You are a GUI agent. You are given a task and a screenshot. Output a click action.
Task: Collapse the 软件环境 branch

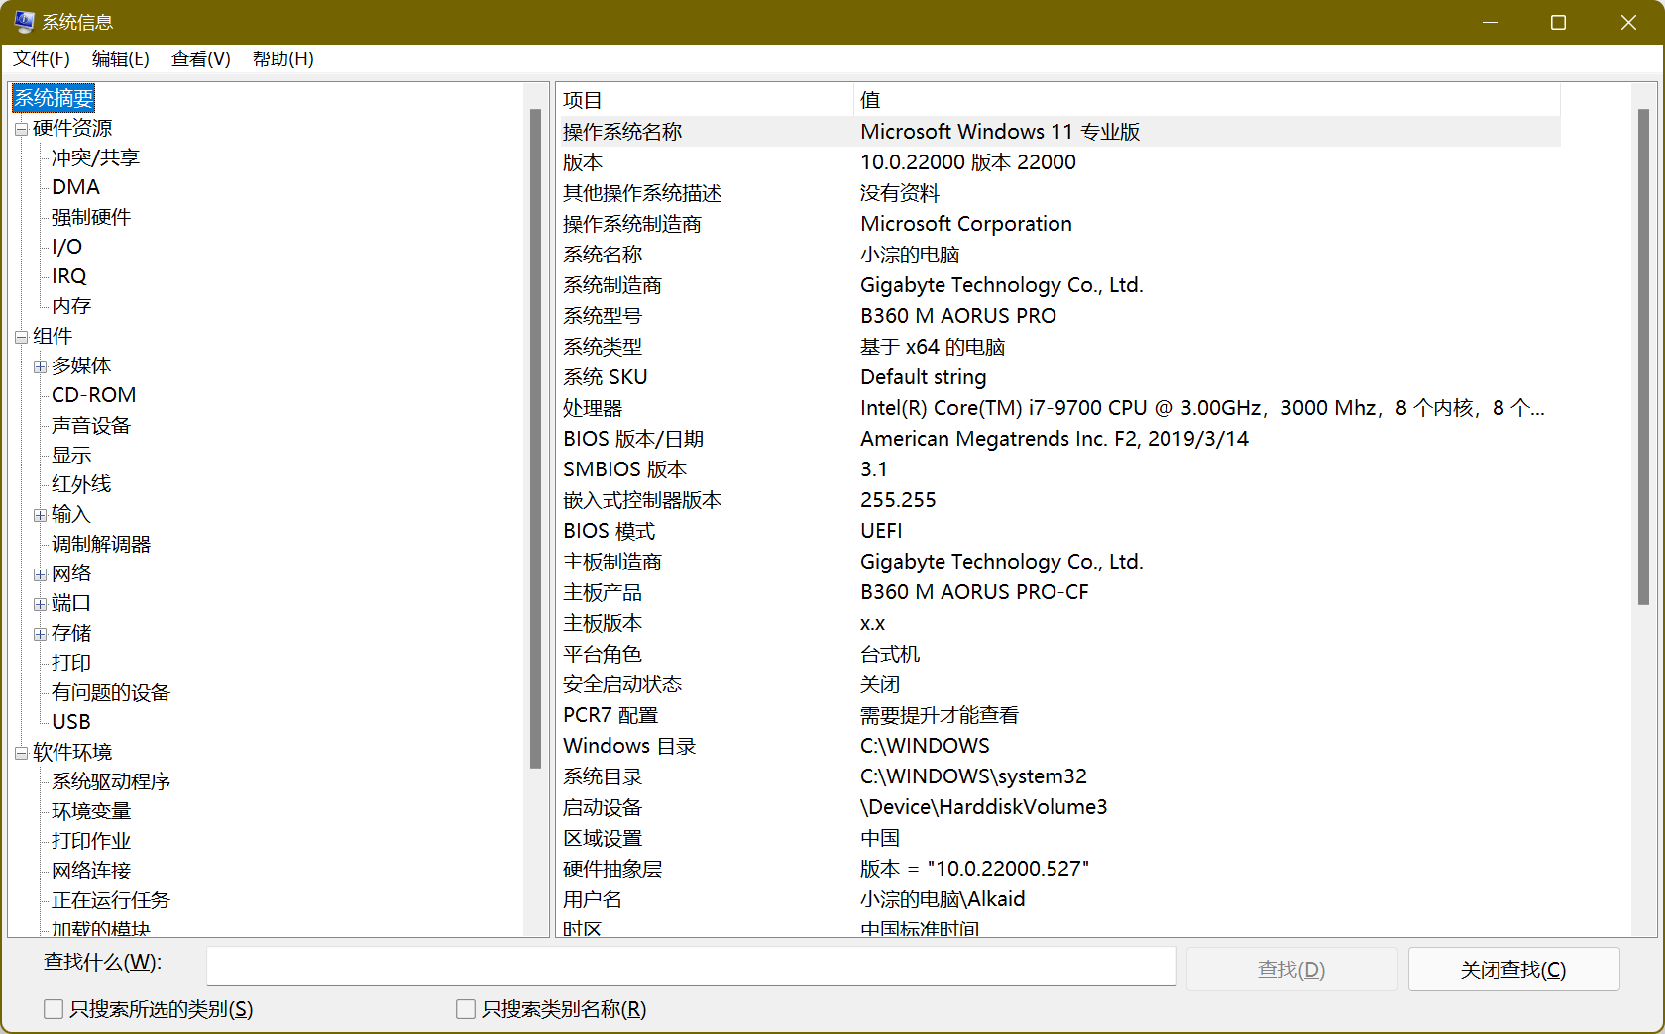21,751
